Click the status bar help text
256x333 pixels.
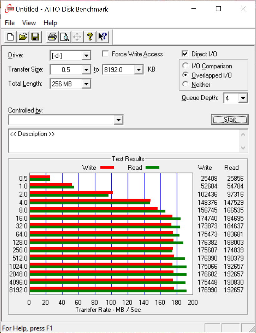pos(27,328)
